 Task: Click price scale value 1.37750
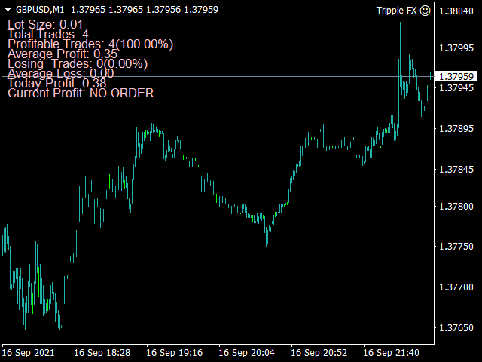(x=456, y=247)
